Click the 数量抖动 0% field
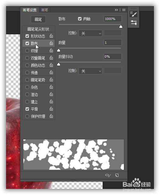 [x=113, y=56]
